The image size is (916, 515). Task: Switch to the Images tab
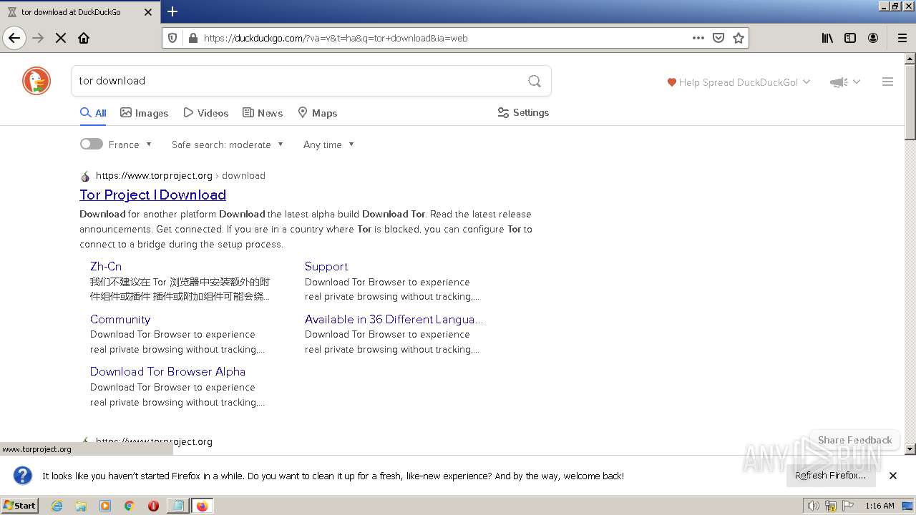[x=144, y=113]
